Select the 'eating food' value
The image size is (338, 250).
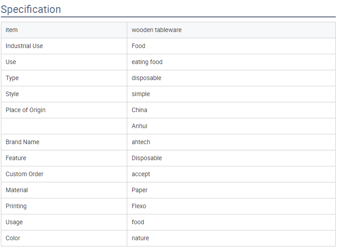147,62
